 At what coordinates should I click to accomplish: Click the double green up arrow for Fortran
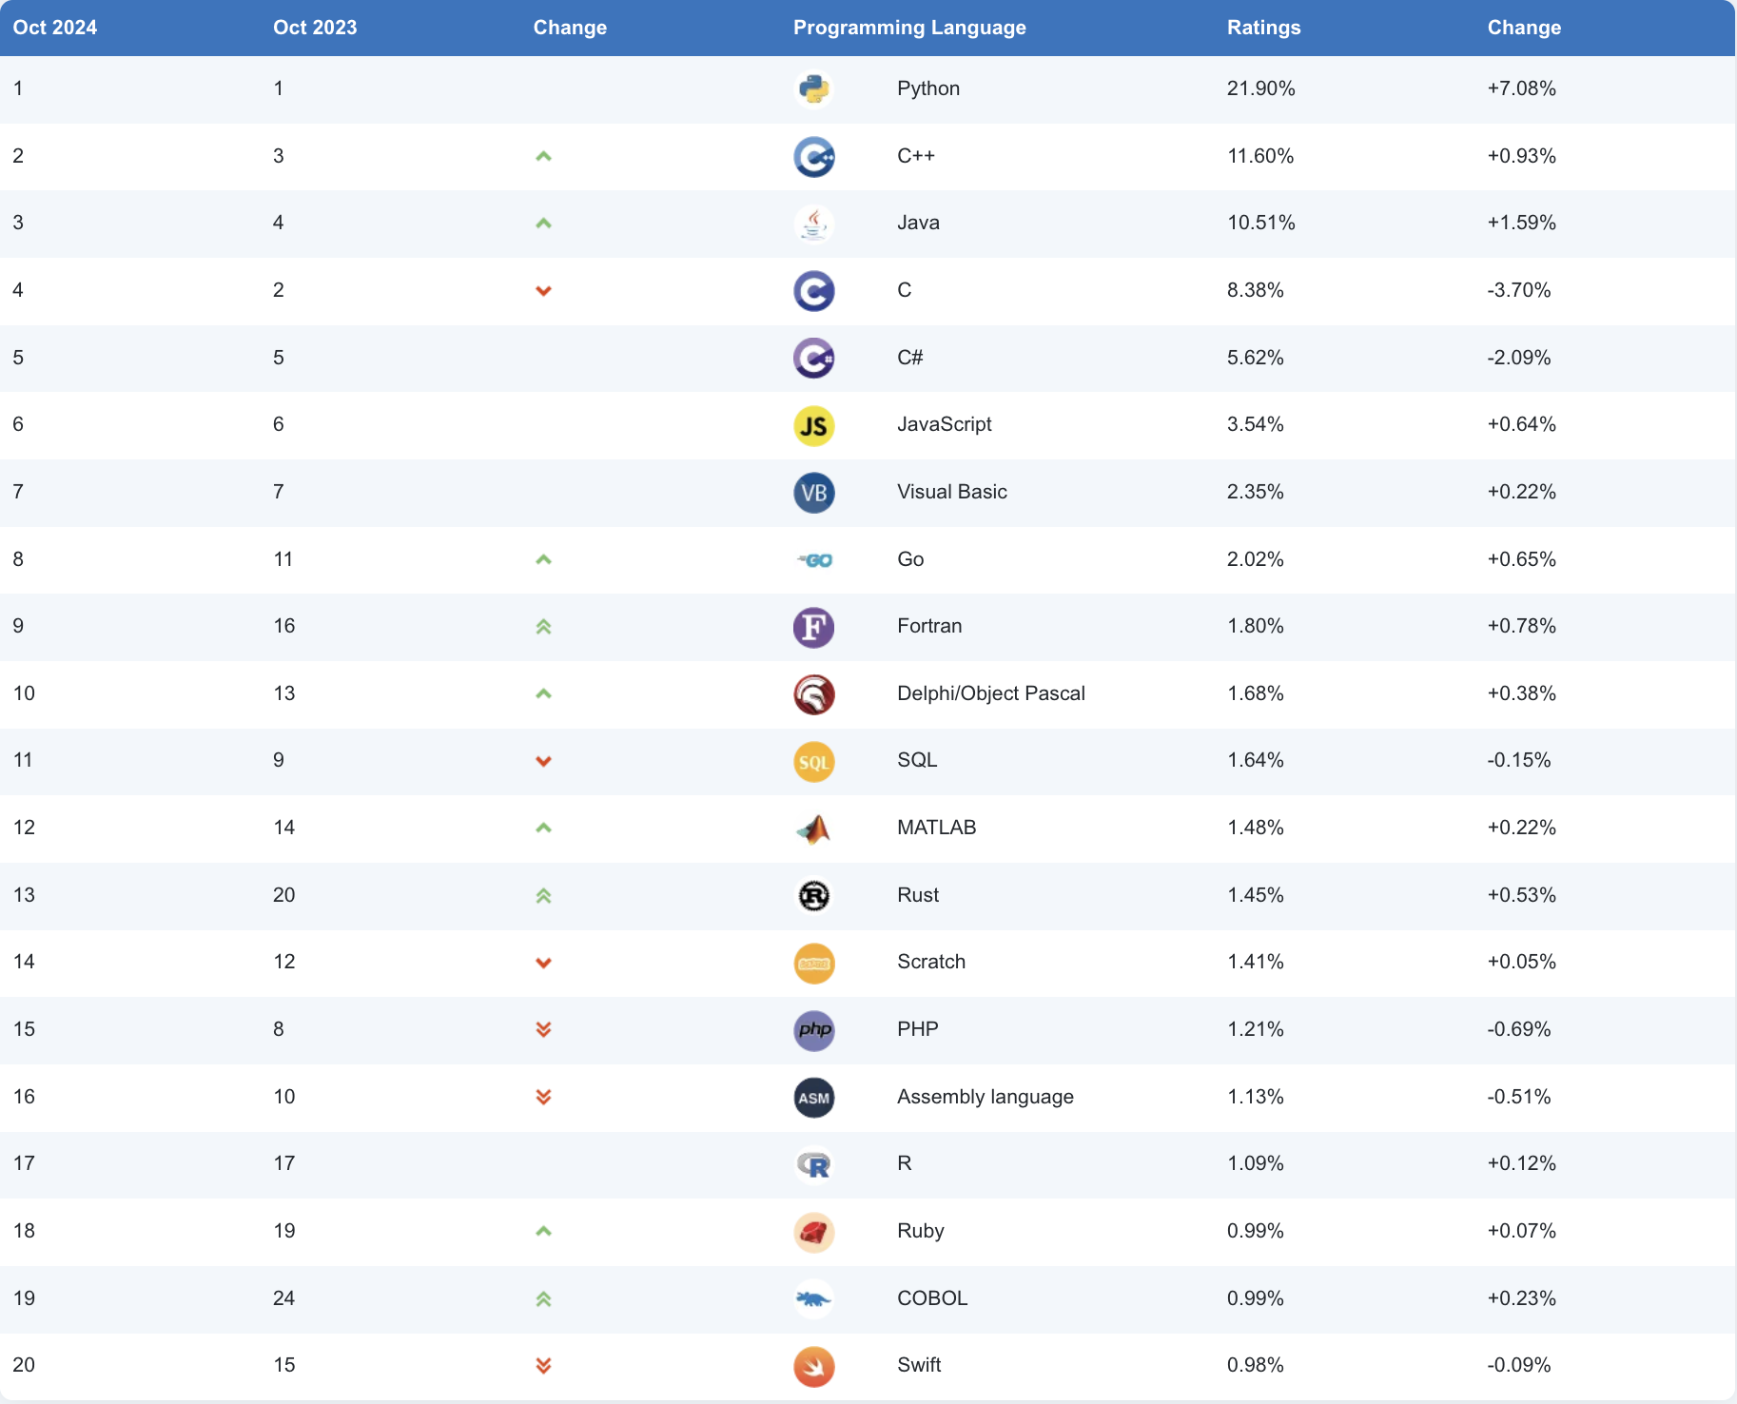click(543, 627)
